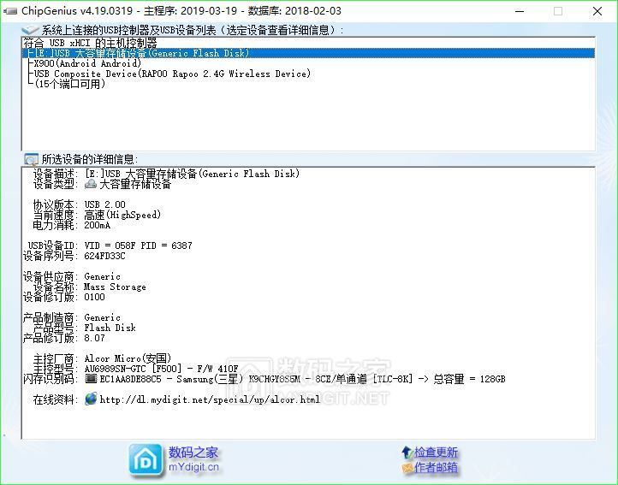This screenshot has width=618, height=485.
Task: Select the USB xHCI host controller row
Action: point(308,43)
